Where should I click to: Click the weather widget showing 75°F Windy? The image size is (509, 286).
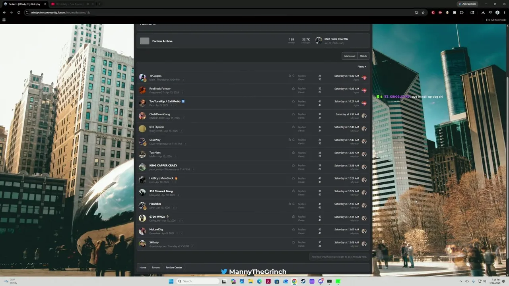tap(10, 281)
